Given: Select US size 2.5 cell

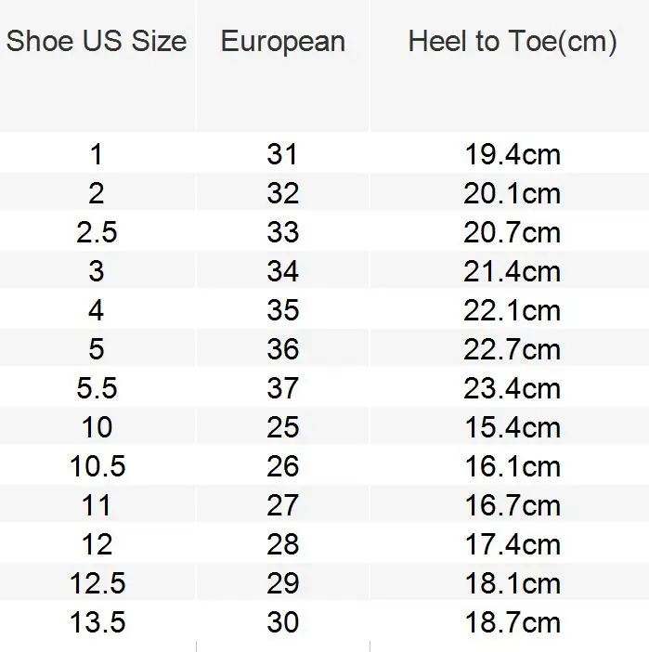Looking at the screenshot, I should (97, 232).
